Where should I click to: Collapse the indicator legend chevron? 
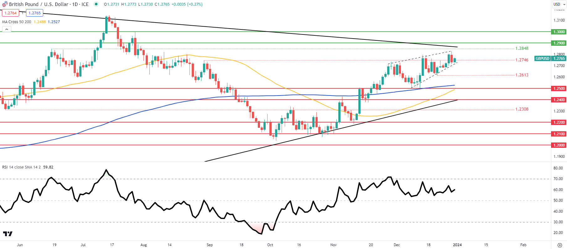tap(7, 29)
